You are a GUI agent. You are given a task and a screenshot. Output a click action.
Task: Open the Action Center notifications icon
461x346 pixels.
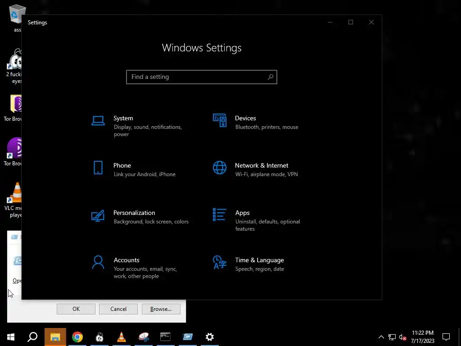tap(446, 337)
